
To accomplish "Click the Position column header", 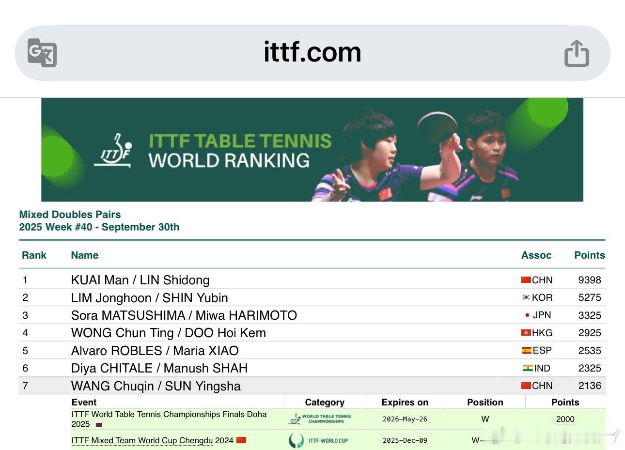I will [485, 402].
